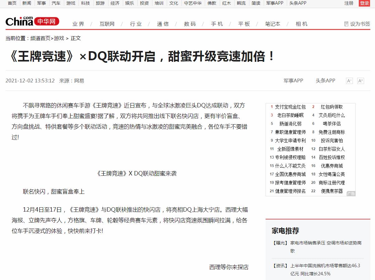Open 新闻 in top navigation
Screen dimensions: 375x280
tap(27, 3)
